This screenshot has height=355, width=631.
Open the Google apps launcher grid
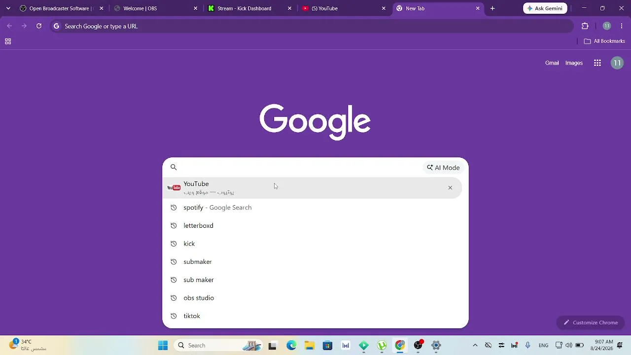597,63
